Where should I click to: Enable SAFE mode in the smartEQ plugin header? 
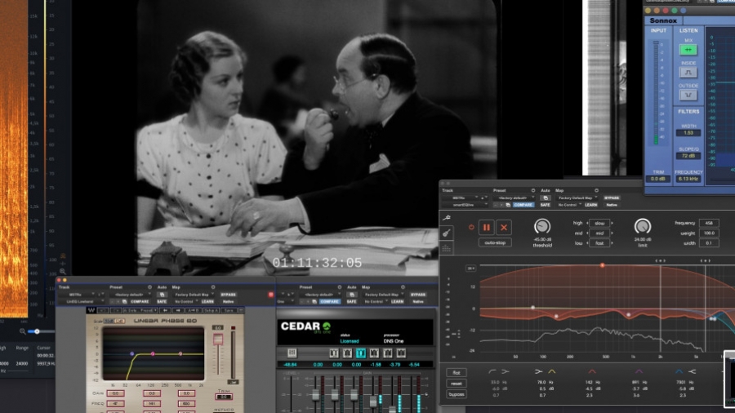545,205
